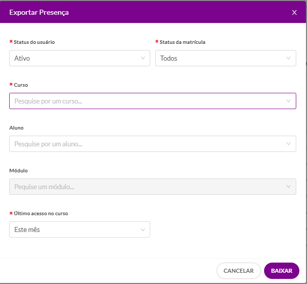Click the disabled Módulo search field
The image size is (307, 284).
[x=153, y=187]
